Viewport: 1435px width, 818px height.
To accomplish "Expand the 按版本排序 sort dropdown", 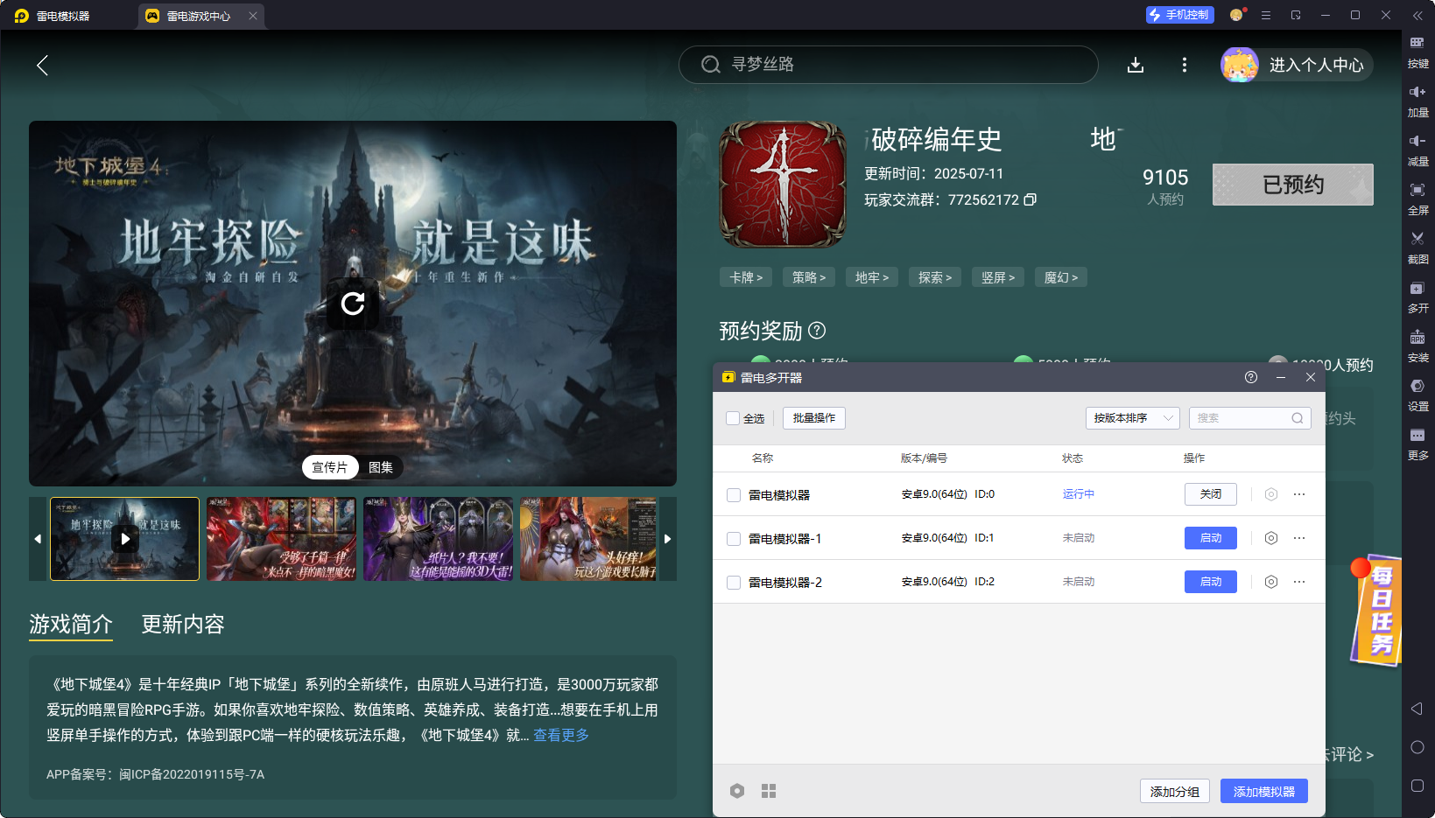I will (1132, 418).
